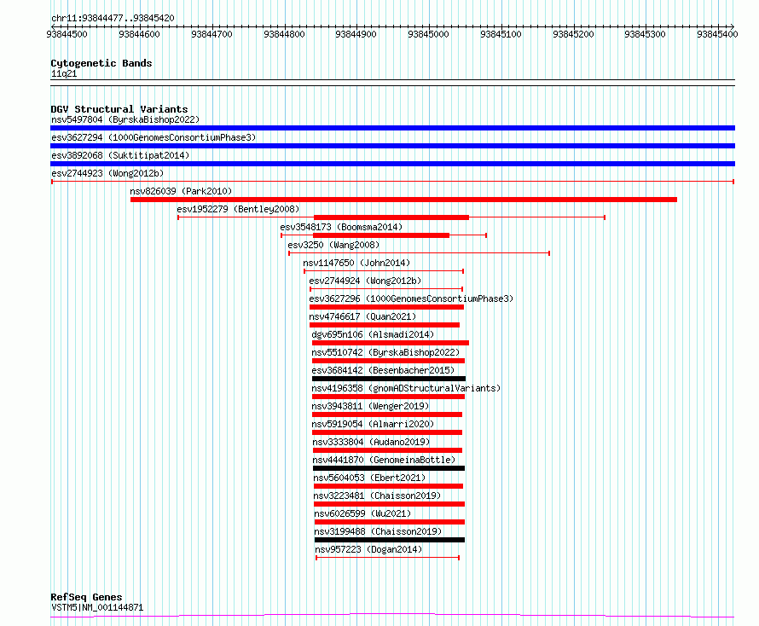Click the Cytogenetic Bands track heading
The height and width of the screenshot is (626, 759).
click(x=101, y=63)
